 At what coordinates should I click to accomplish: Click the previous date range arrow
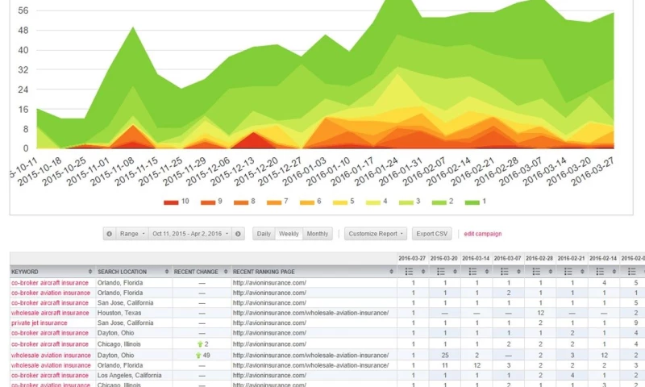(110, 234)
